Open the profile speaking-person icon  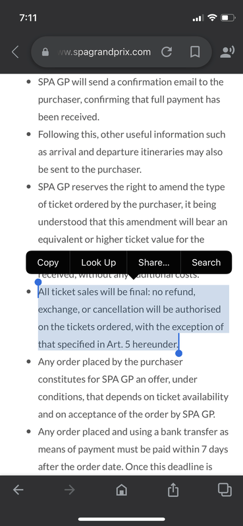227,52
